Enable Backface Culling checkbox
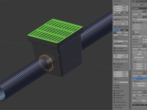Screen dimensions: 147x110 coord(115,95)
